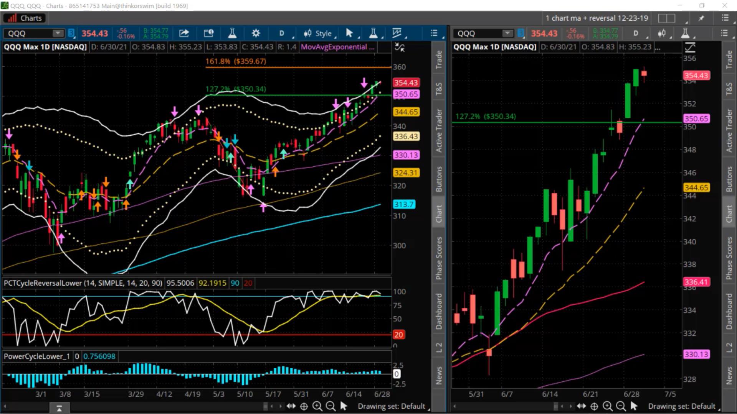Open the right chart's candlestick style icon
The height and width of the screenshot is (414, 737).
click(662, 33)
